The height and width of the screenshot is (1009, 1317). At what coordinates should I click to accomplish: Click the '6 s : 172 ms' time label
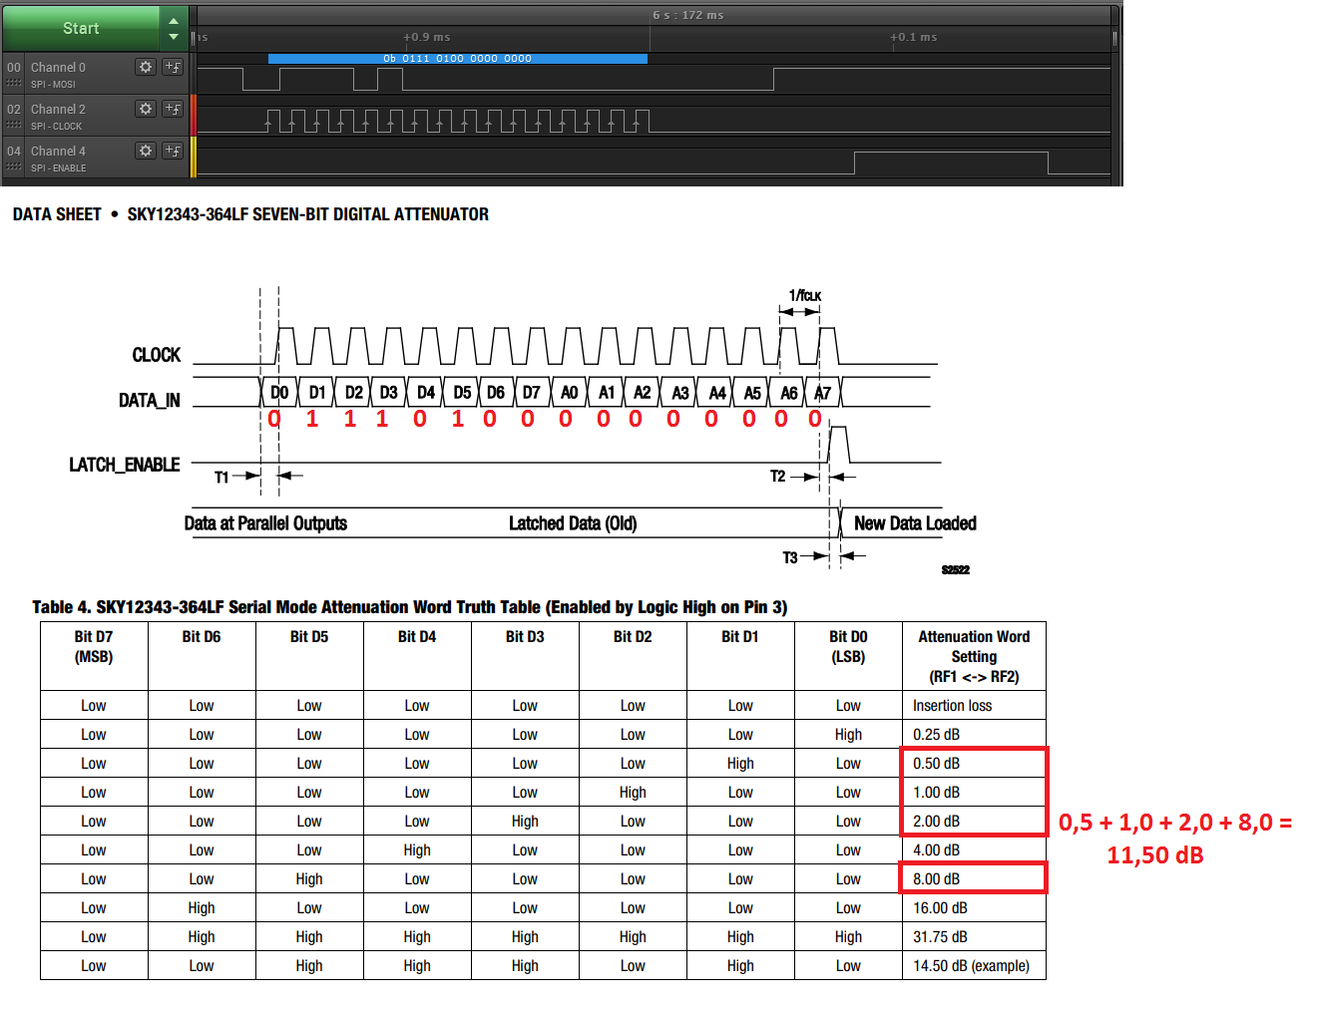[688, 15]
